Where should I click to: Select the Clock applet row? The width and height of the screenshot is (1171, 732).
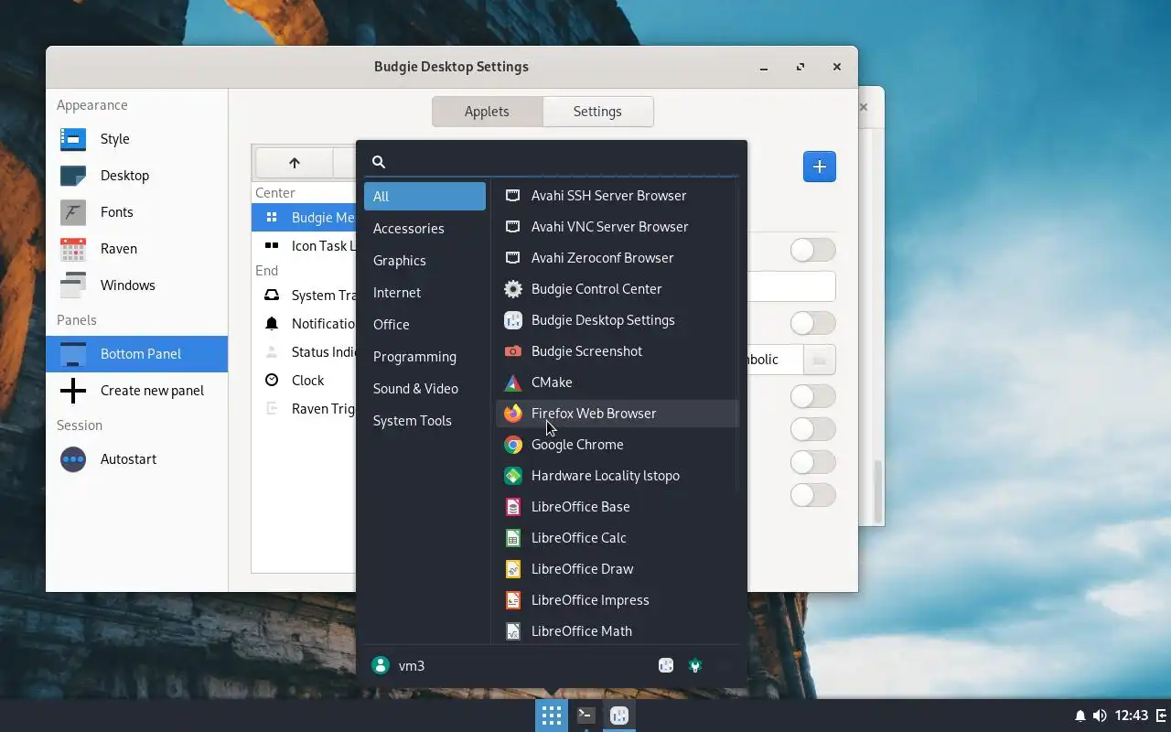pos(304,381)
